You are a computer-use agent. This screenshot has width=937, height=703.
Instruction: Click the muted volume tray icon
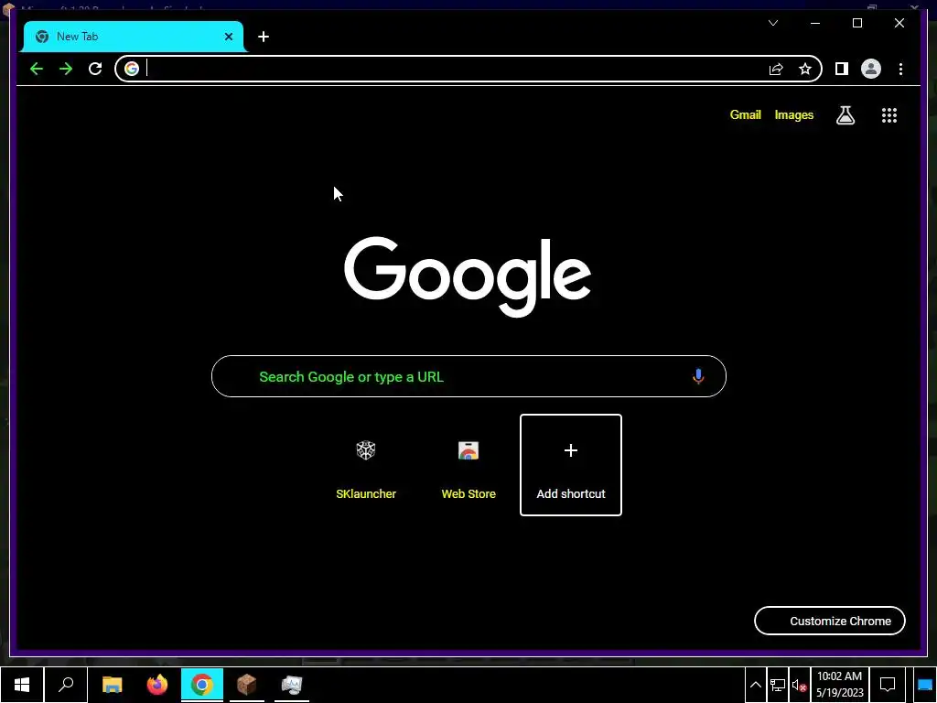pos(800,685)
